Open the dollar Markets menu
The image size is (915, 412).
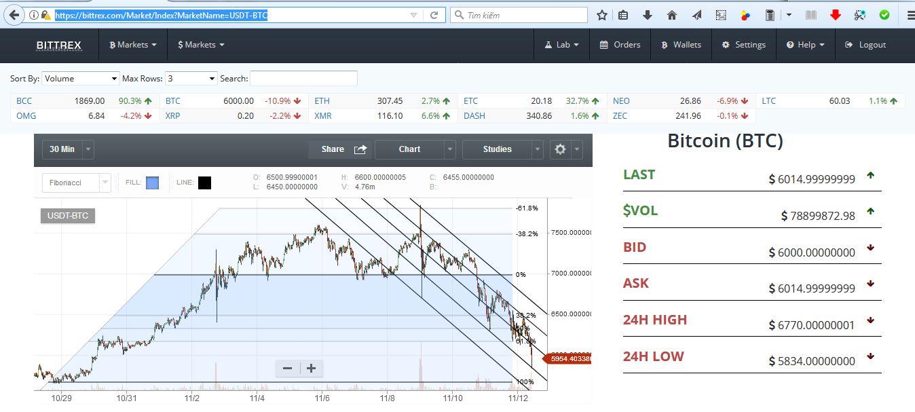(x=201, y=45)
